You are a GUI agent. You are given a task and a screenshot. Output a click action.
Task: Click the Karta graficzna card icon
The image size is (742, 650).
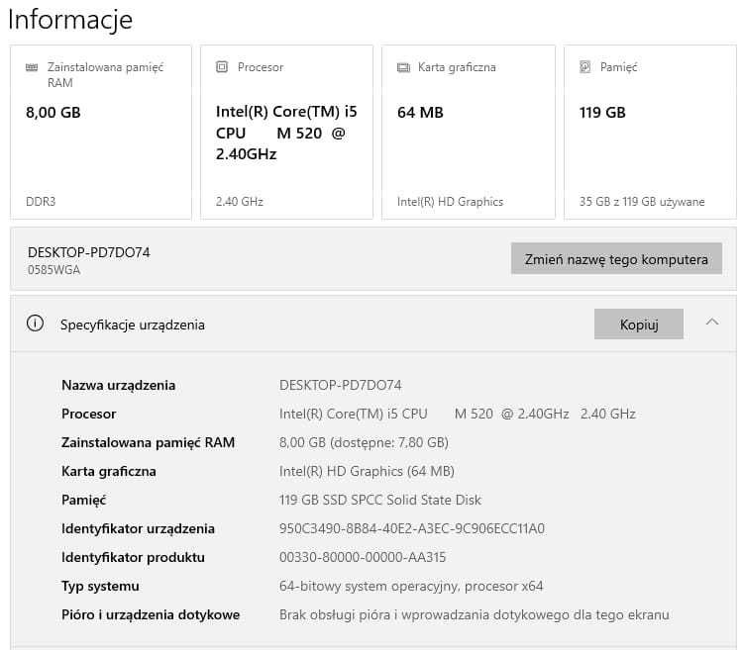403,67
